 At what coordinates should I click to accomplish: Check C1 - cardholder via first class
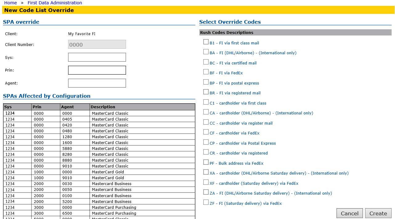pos(206,102)
